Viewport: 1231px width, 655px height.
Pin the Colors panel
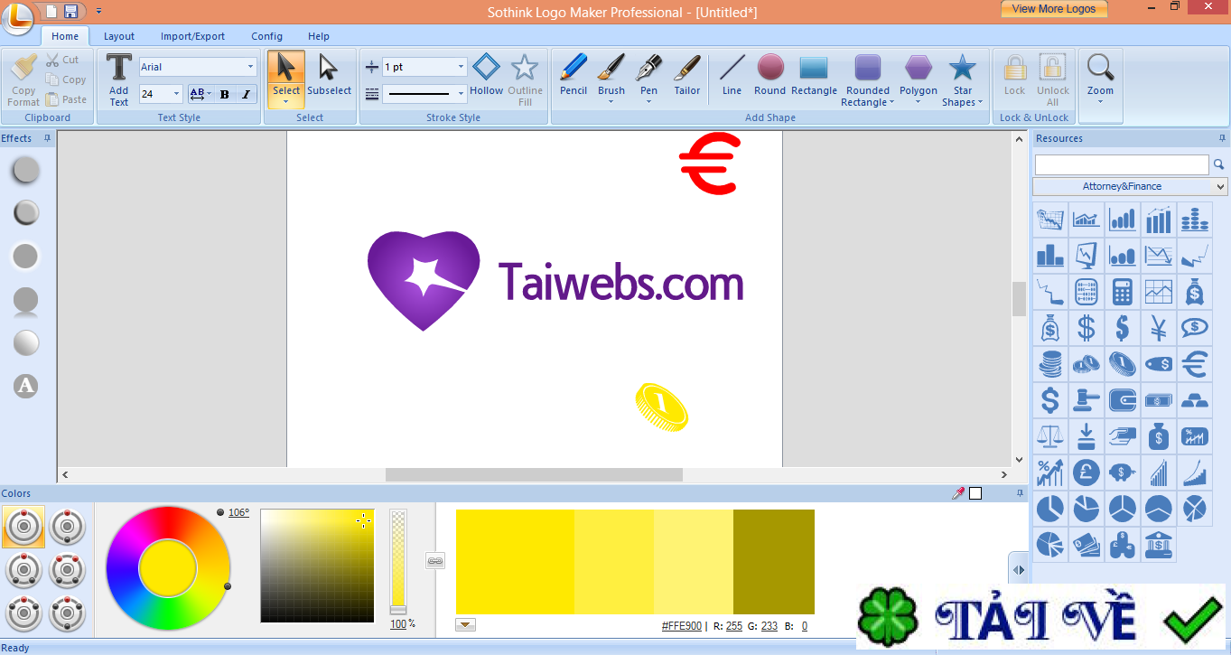tap(1021, 493)
